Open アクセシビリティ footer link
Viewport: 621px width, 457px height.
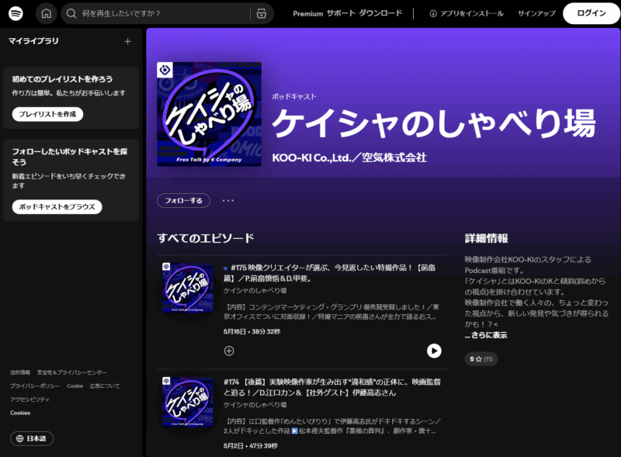pos(29,399)
